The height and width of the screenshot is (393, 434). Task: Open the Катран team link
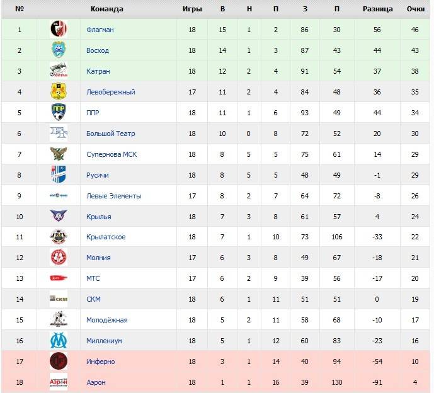tap(98, 71)
